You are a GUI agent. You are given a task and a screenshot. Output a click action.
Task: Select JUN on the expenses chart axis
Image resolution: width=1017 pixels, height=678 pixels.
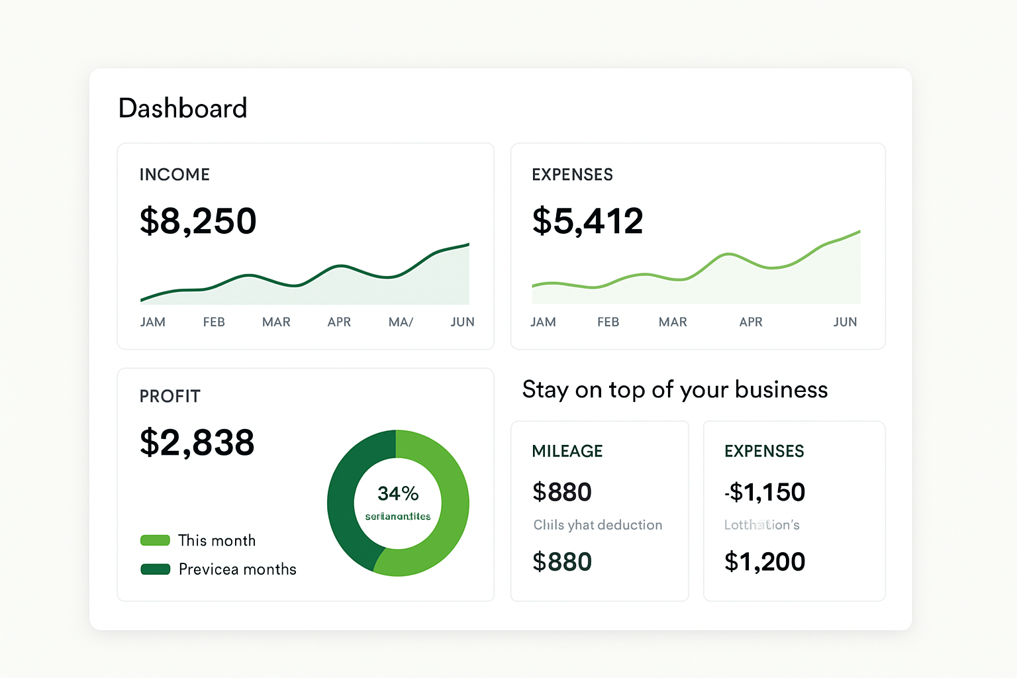click(845, 322)
